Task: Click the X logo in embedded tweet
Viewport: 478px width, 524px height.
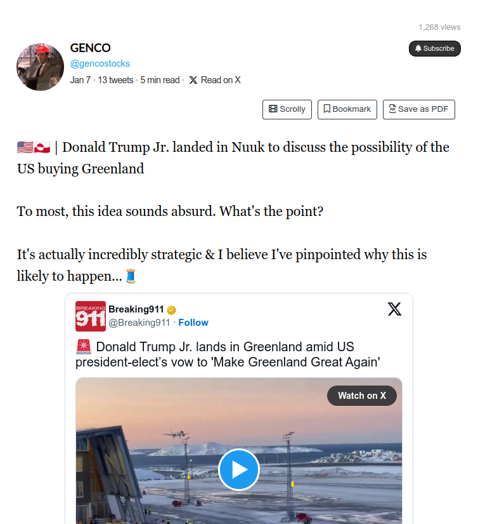Action: 394,309
